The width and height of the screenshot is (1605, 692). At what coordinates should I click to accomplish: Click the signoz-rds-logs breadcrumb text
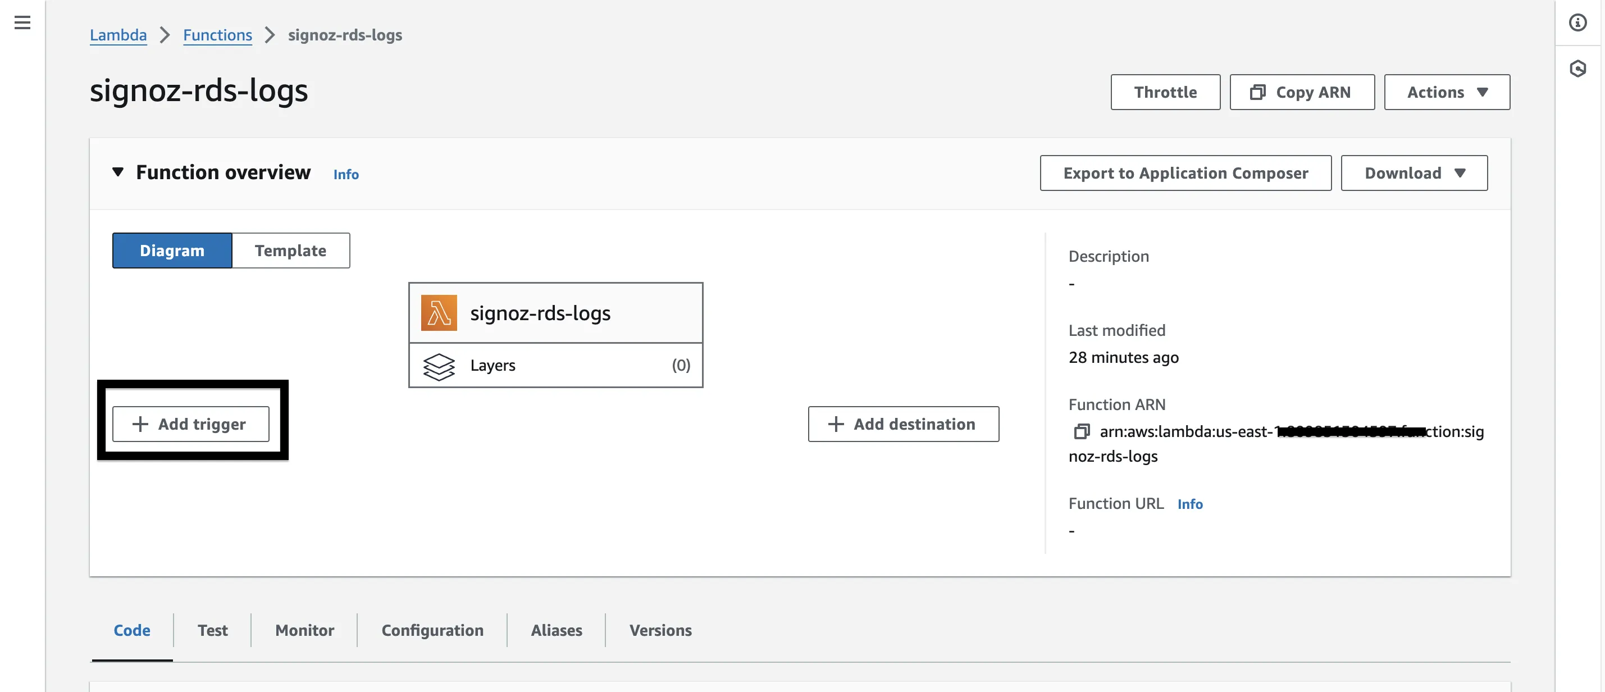click(345, 35)
